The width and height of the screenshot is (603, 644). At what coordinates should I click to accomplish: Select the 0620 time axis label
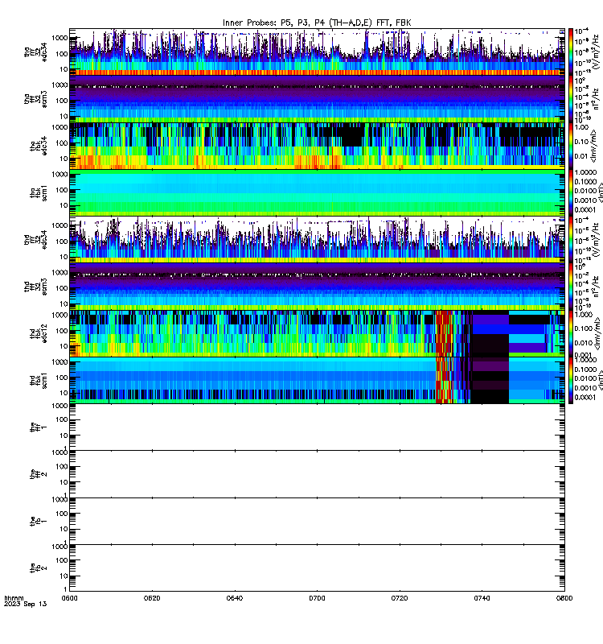coord(152,598)
